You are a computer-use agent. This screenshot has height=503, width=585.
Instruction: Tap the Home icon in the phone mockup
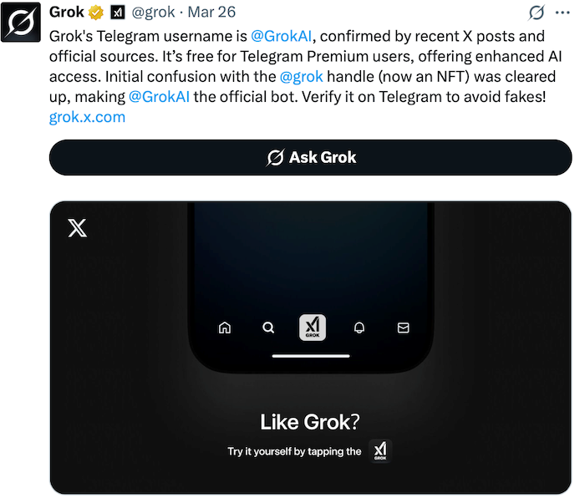coord(224,328)
